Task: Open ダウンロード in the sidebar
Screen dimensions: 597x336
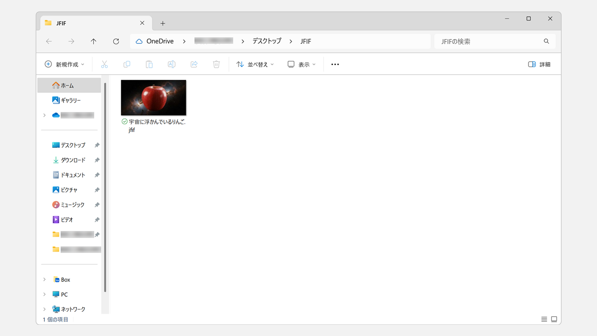Action: [73, 160]
